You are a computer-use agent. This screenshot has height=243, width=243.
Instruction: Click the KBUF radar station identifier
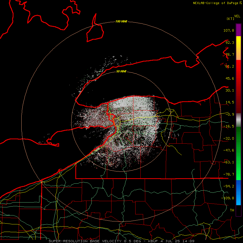coord(153,241)
